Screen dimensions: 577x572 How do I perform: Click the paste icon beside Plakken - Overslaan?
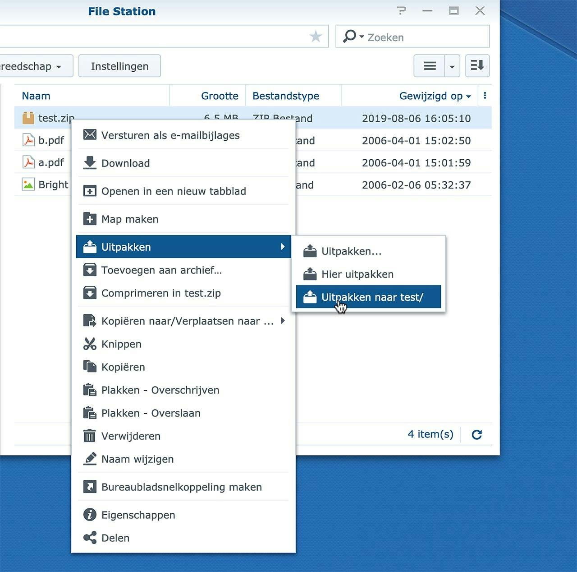click(x=90, y=413)
